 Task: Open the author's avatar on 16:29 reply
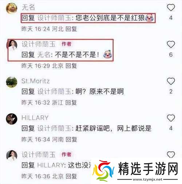12,45
